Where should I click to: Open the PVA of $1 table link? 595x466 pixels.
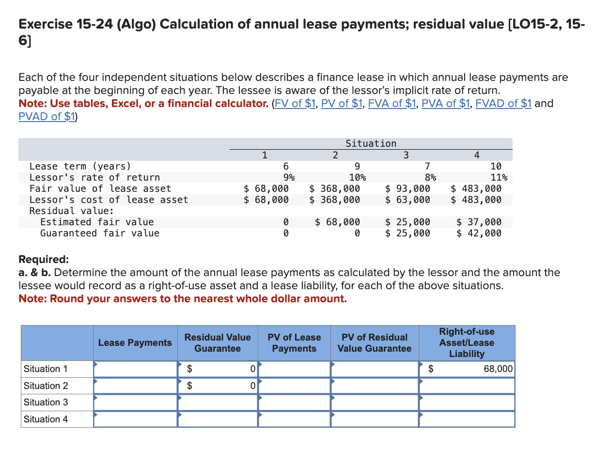click(x=445, y=103)
